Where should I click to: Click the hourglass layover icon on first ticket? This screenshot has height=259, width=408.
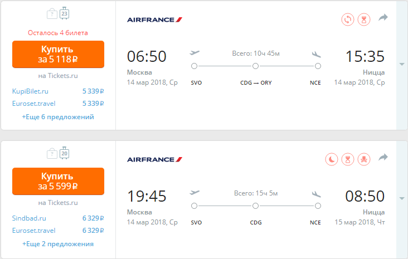364,19
